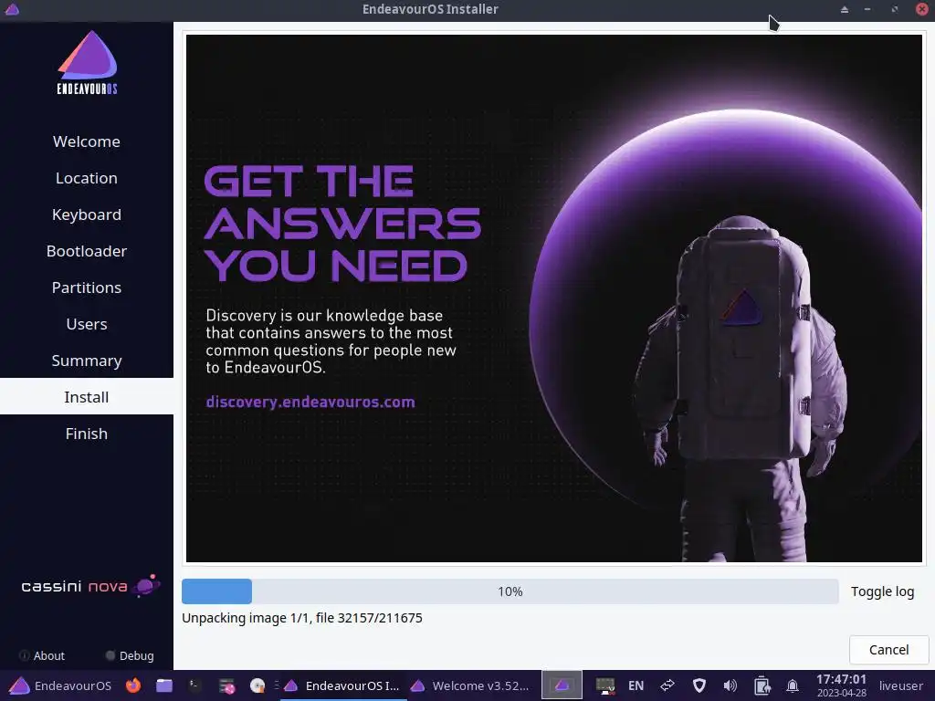Open the network connections arrows icon
Screen dimensions: 935x701
667,685
